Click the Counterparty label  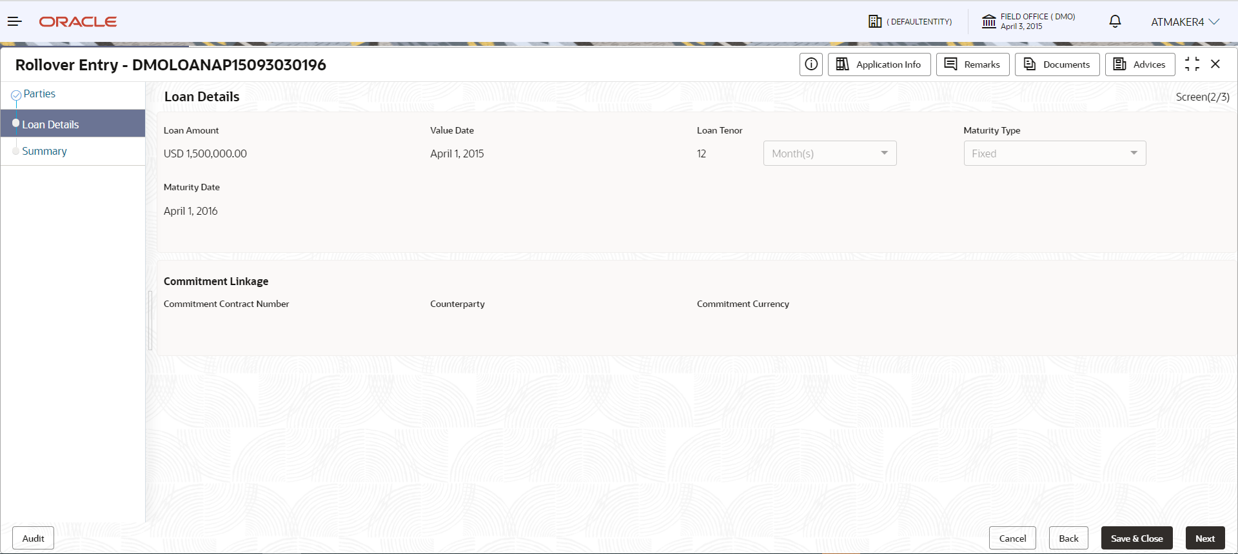click(x=457, y=304)
